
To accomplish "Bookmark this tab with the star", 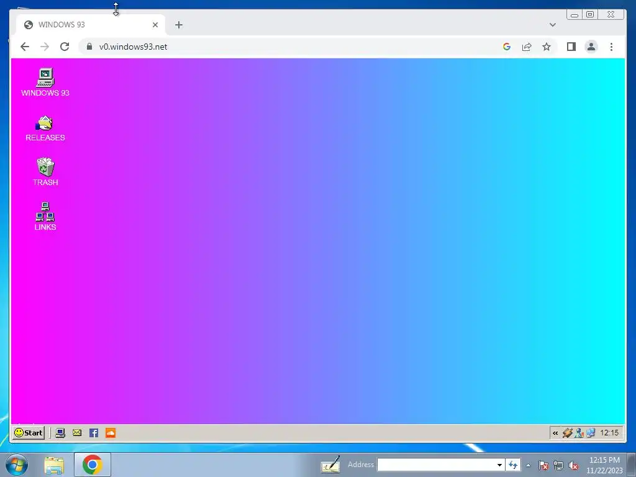I will tap(547, 47).
